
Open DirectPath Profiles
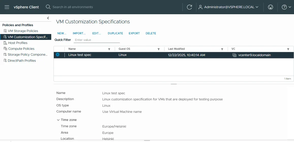[22, 60]
